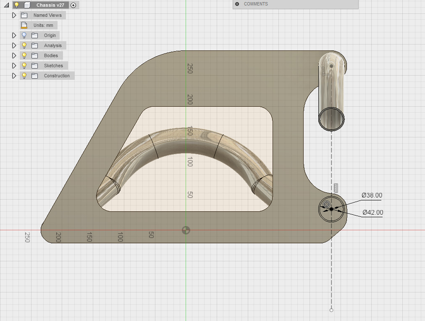Click the activate radio button beside Chassis v27
Image resolution: width=425 pixels, height=321 pixels.
click(73, 5)
